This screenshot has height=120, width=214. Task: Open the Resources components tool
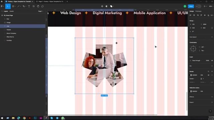[x=33, y=6]
